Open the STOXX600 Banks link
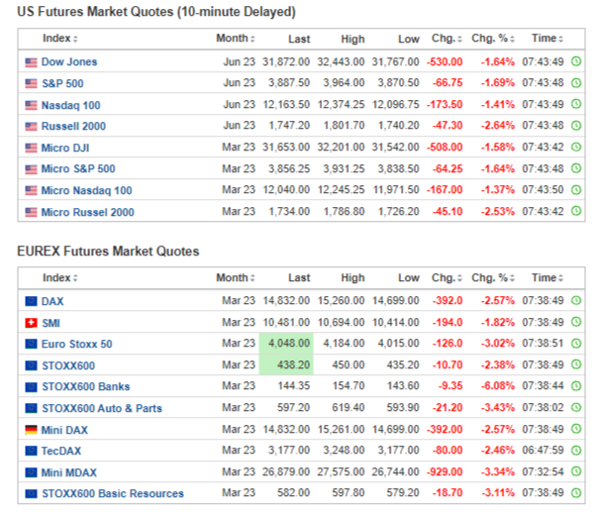 pos(86,386)
